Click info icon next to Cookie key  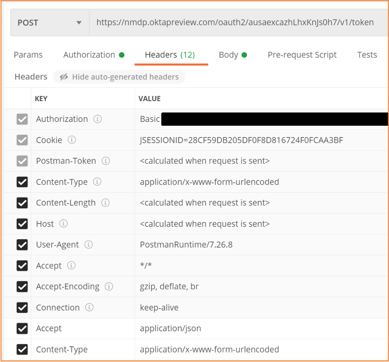pos(72,140)
